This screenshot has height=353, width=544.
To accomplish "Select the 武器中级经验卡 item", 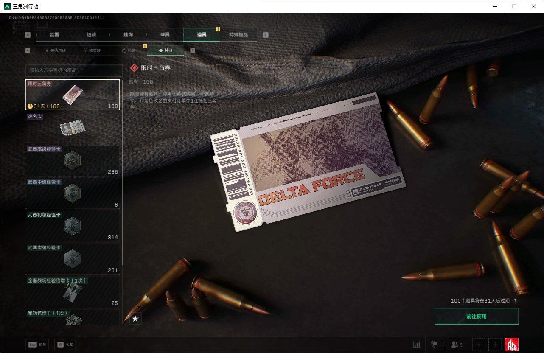I will (x=73, y=193).
